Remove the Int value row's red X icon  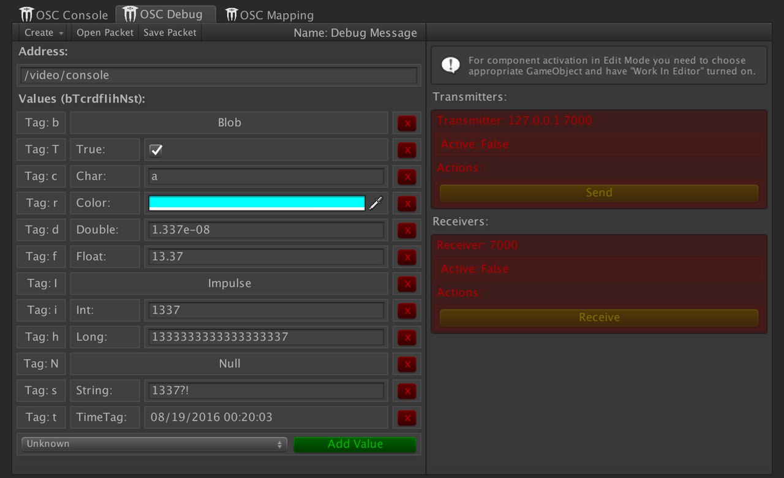point(406,310)
